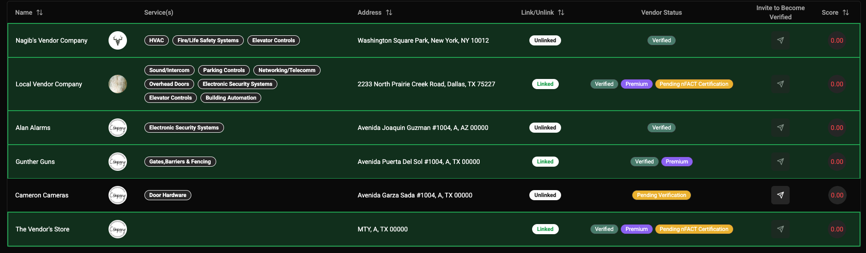Click the Washington Square Park address
The width and height of the screenshot is (866, 253).
point(423,40)
